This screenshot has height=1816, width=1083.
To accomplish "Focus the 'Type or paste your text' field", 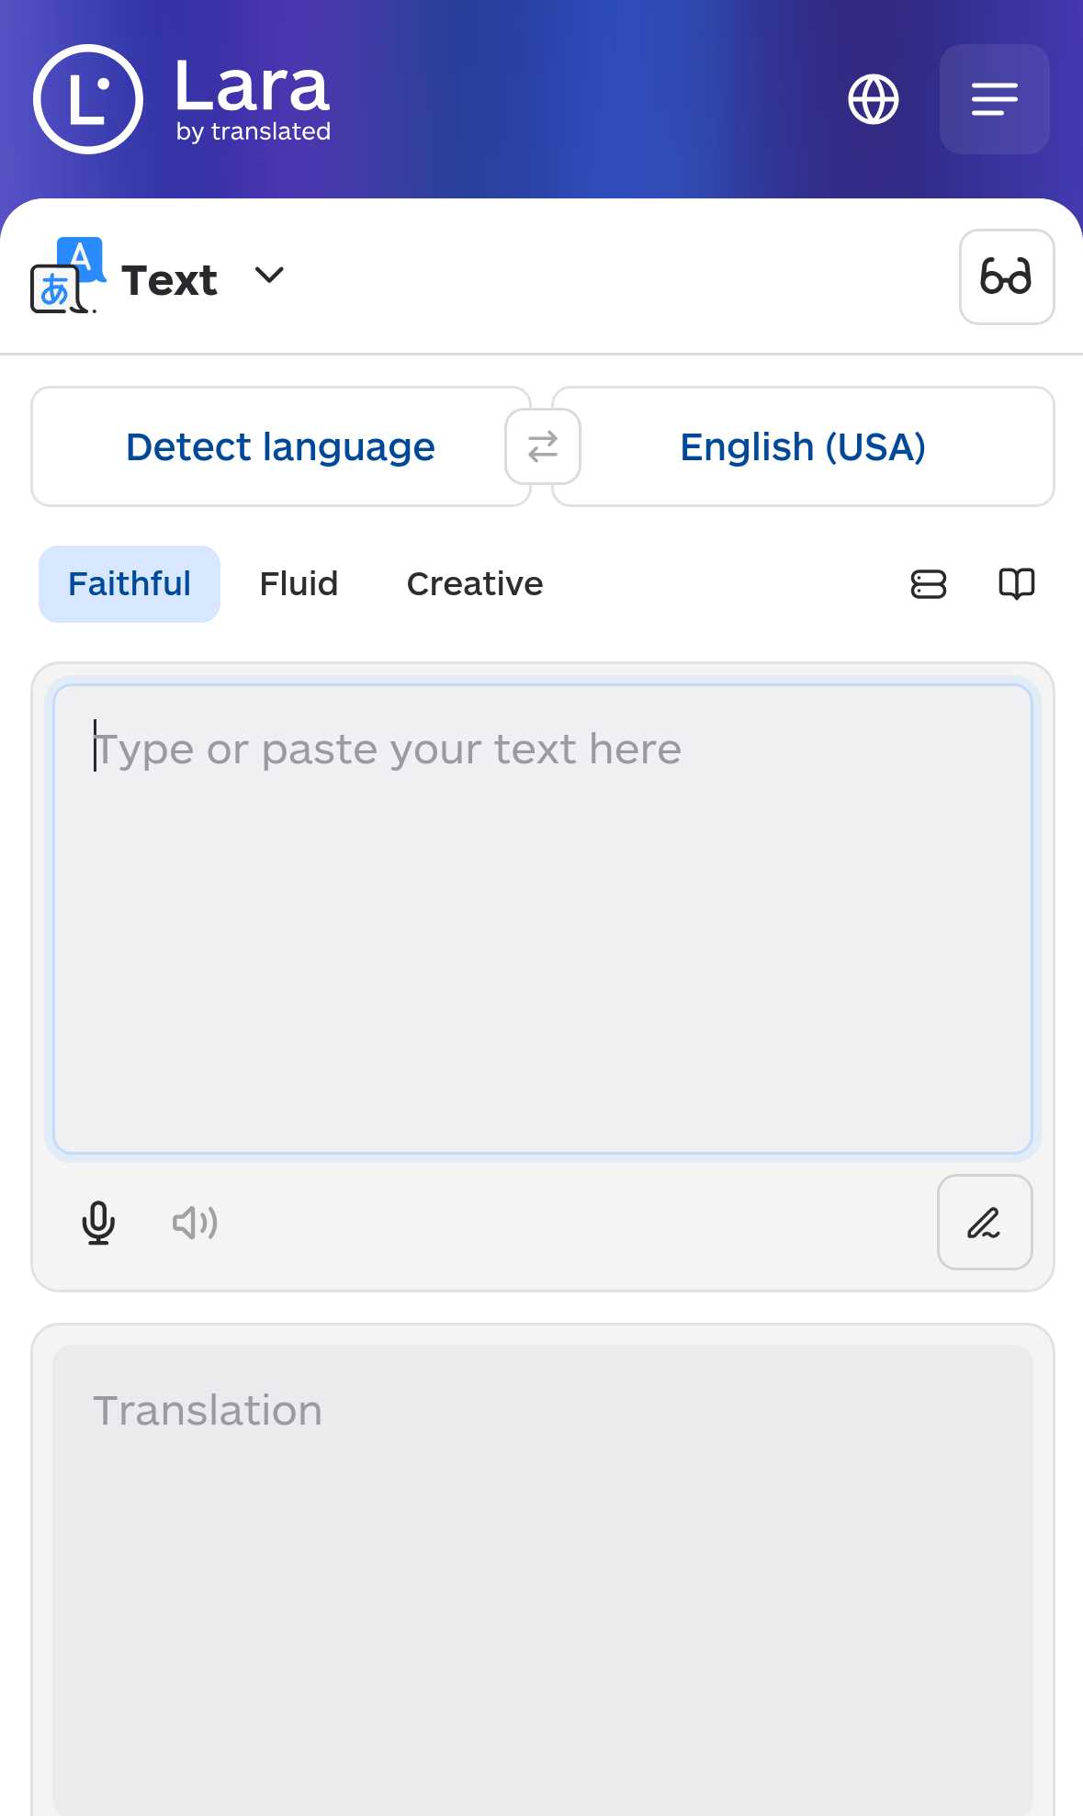I will [x=543, y=919].
